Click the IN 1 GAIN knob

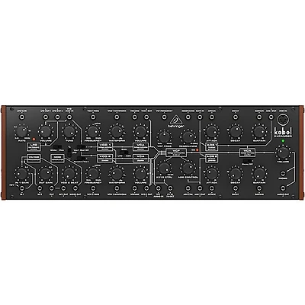click(x=21, y=174)
